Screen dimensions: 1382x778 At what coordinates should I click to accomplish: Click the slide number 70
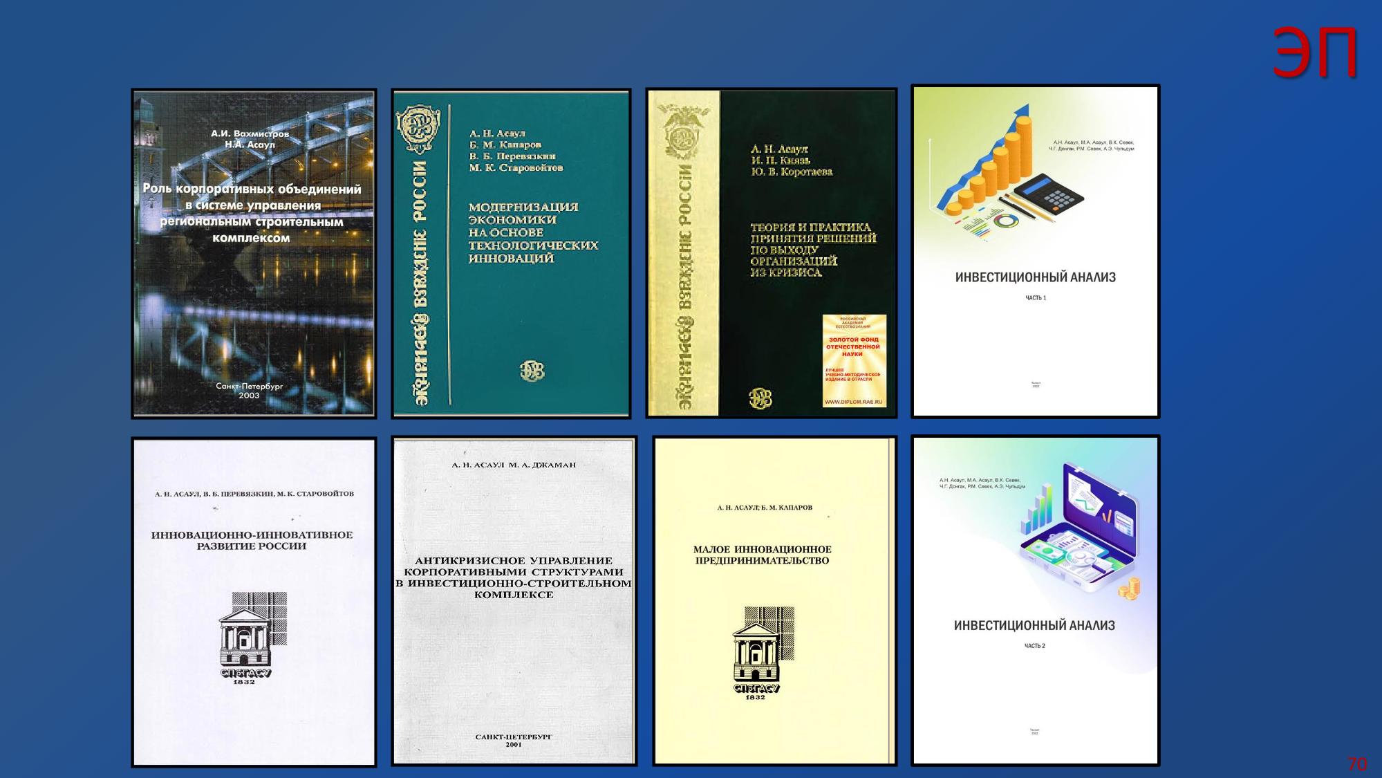pos(1356,763)
